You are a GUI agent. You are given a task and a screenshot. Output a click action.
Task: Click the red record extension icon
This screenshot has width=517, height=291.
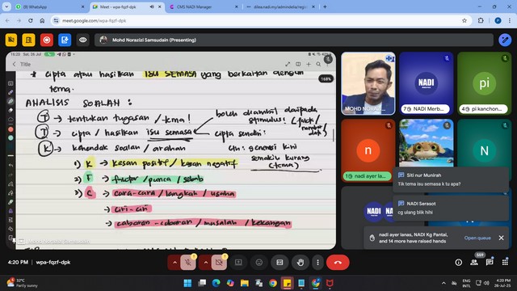click(x=47, y=40)
